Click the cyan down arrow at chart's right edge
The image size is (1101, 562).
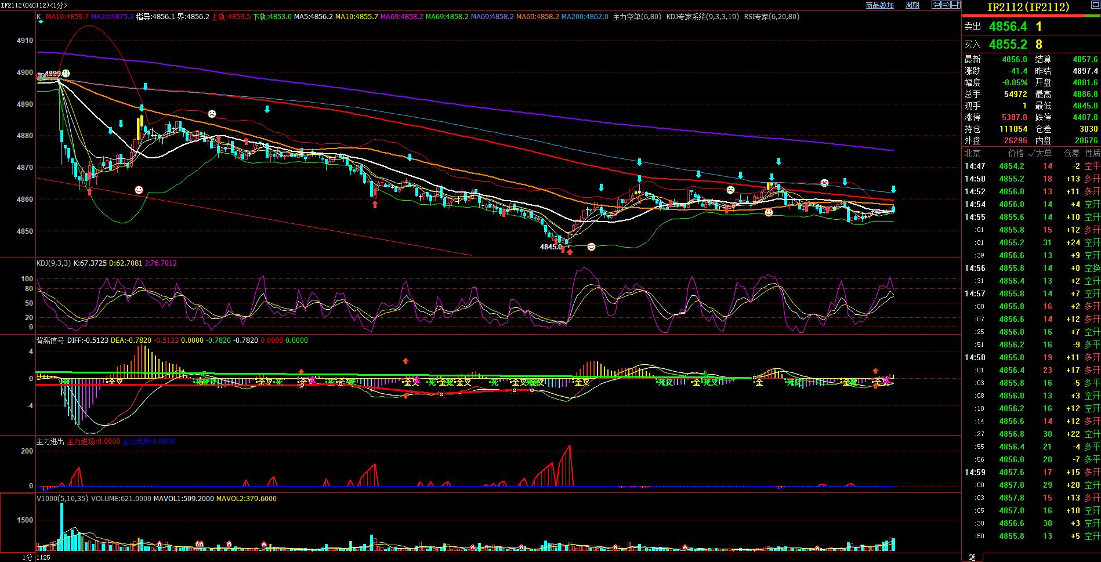(x=893, y=190)
